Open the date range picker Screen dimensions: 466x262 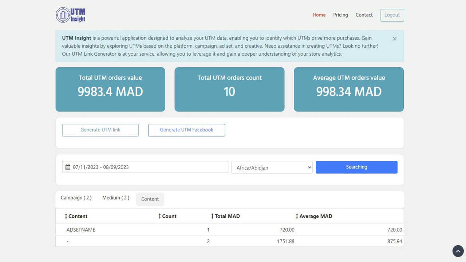(145, 167)
